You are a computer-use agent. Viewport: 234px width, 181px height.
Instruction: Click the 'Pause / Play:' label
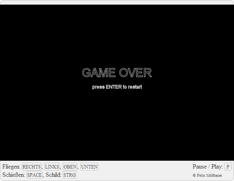pos(207,167)
